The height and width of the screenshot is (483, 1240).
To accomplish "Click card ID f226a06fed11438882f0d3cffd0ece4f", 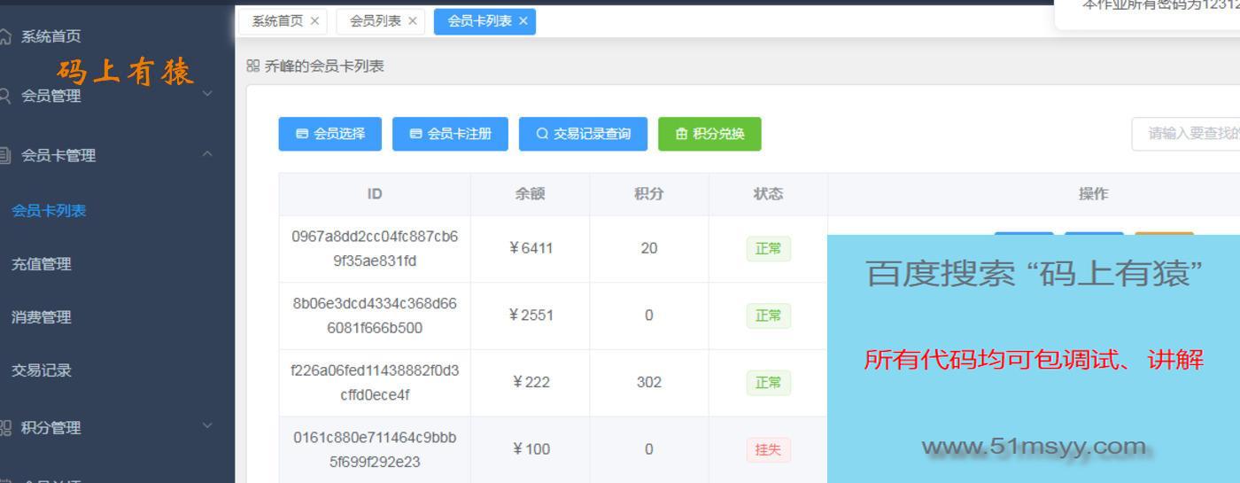I will click(x=375, y=383).
